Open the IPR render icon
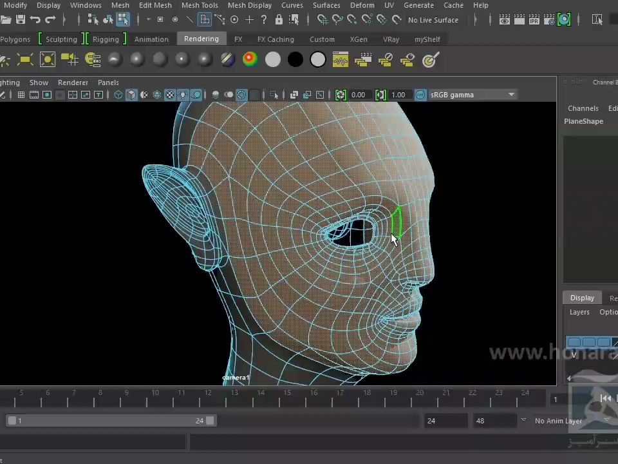Viewport: 618px width, 464px height. click(534, 20)
